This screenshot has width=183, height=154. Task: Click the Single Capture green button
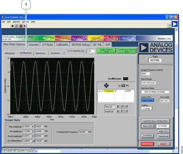pyautogui.click(x=106, y=50)
